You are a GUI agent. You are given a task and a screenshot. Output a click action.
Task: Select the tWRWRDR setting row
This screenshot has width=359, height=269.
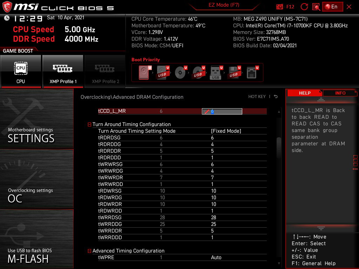182,178
